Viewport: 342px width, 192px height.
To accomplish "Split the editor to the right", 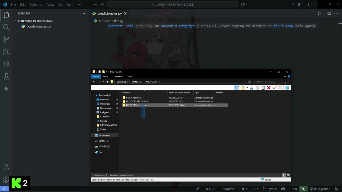I will tap(329, 13).
